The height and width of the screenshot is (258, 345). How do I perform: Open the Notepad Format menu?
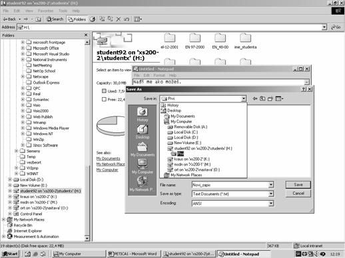click(159, 75)
